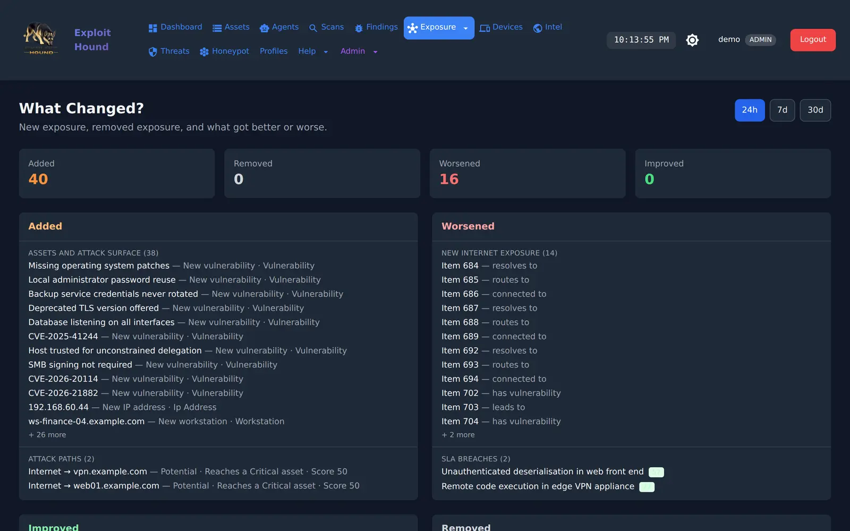Click the 10:13:55 PM clock display
The image size is (850, 531).
click(x=641, y=40)
